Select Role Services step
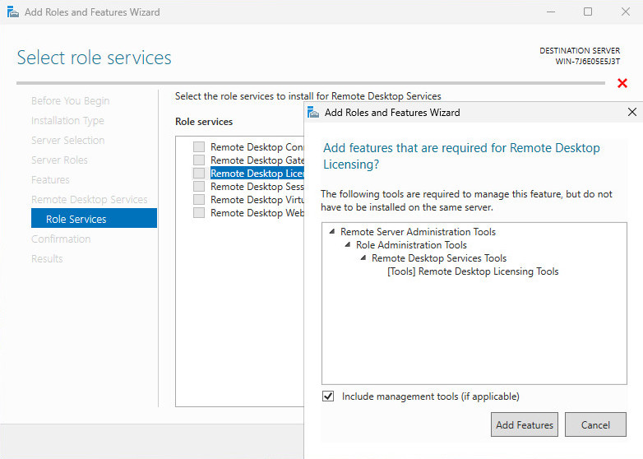 coord(94,218)
